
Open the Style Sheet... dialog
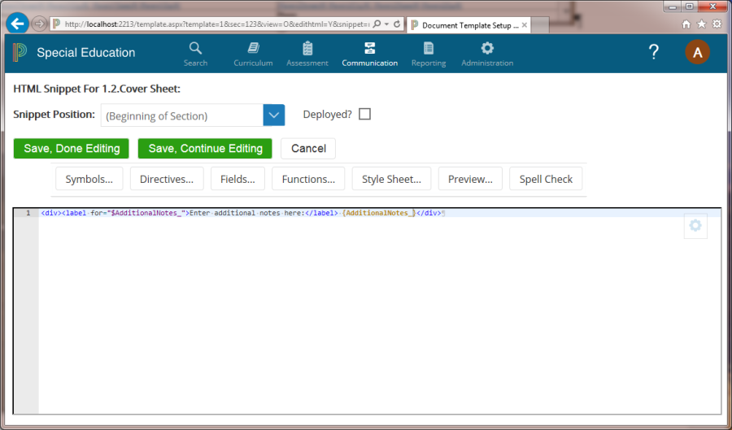[x=391, y=179]
